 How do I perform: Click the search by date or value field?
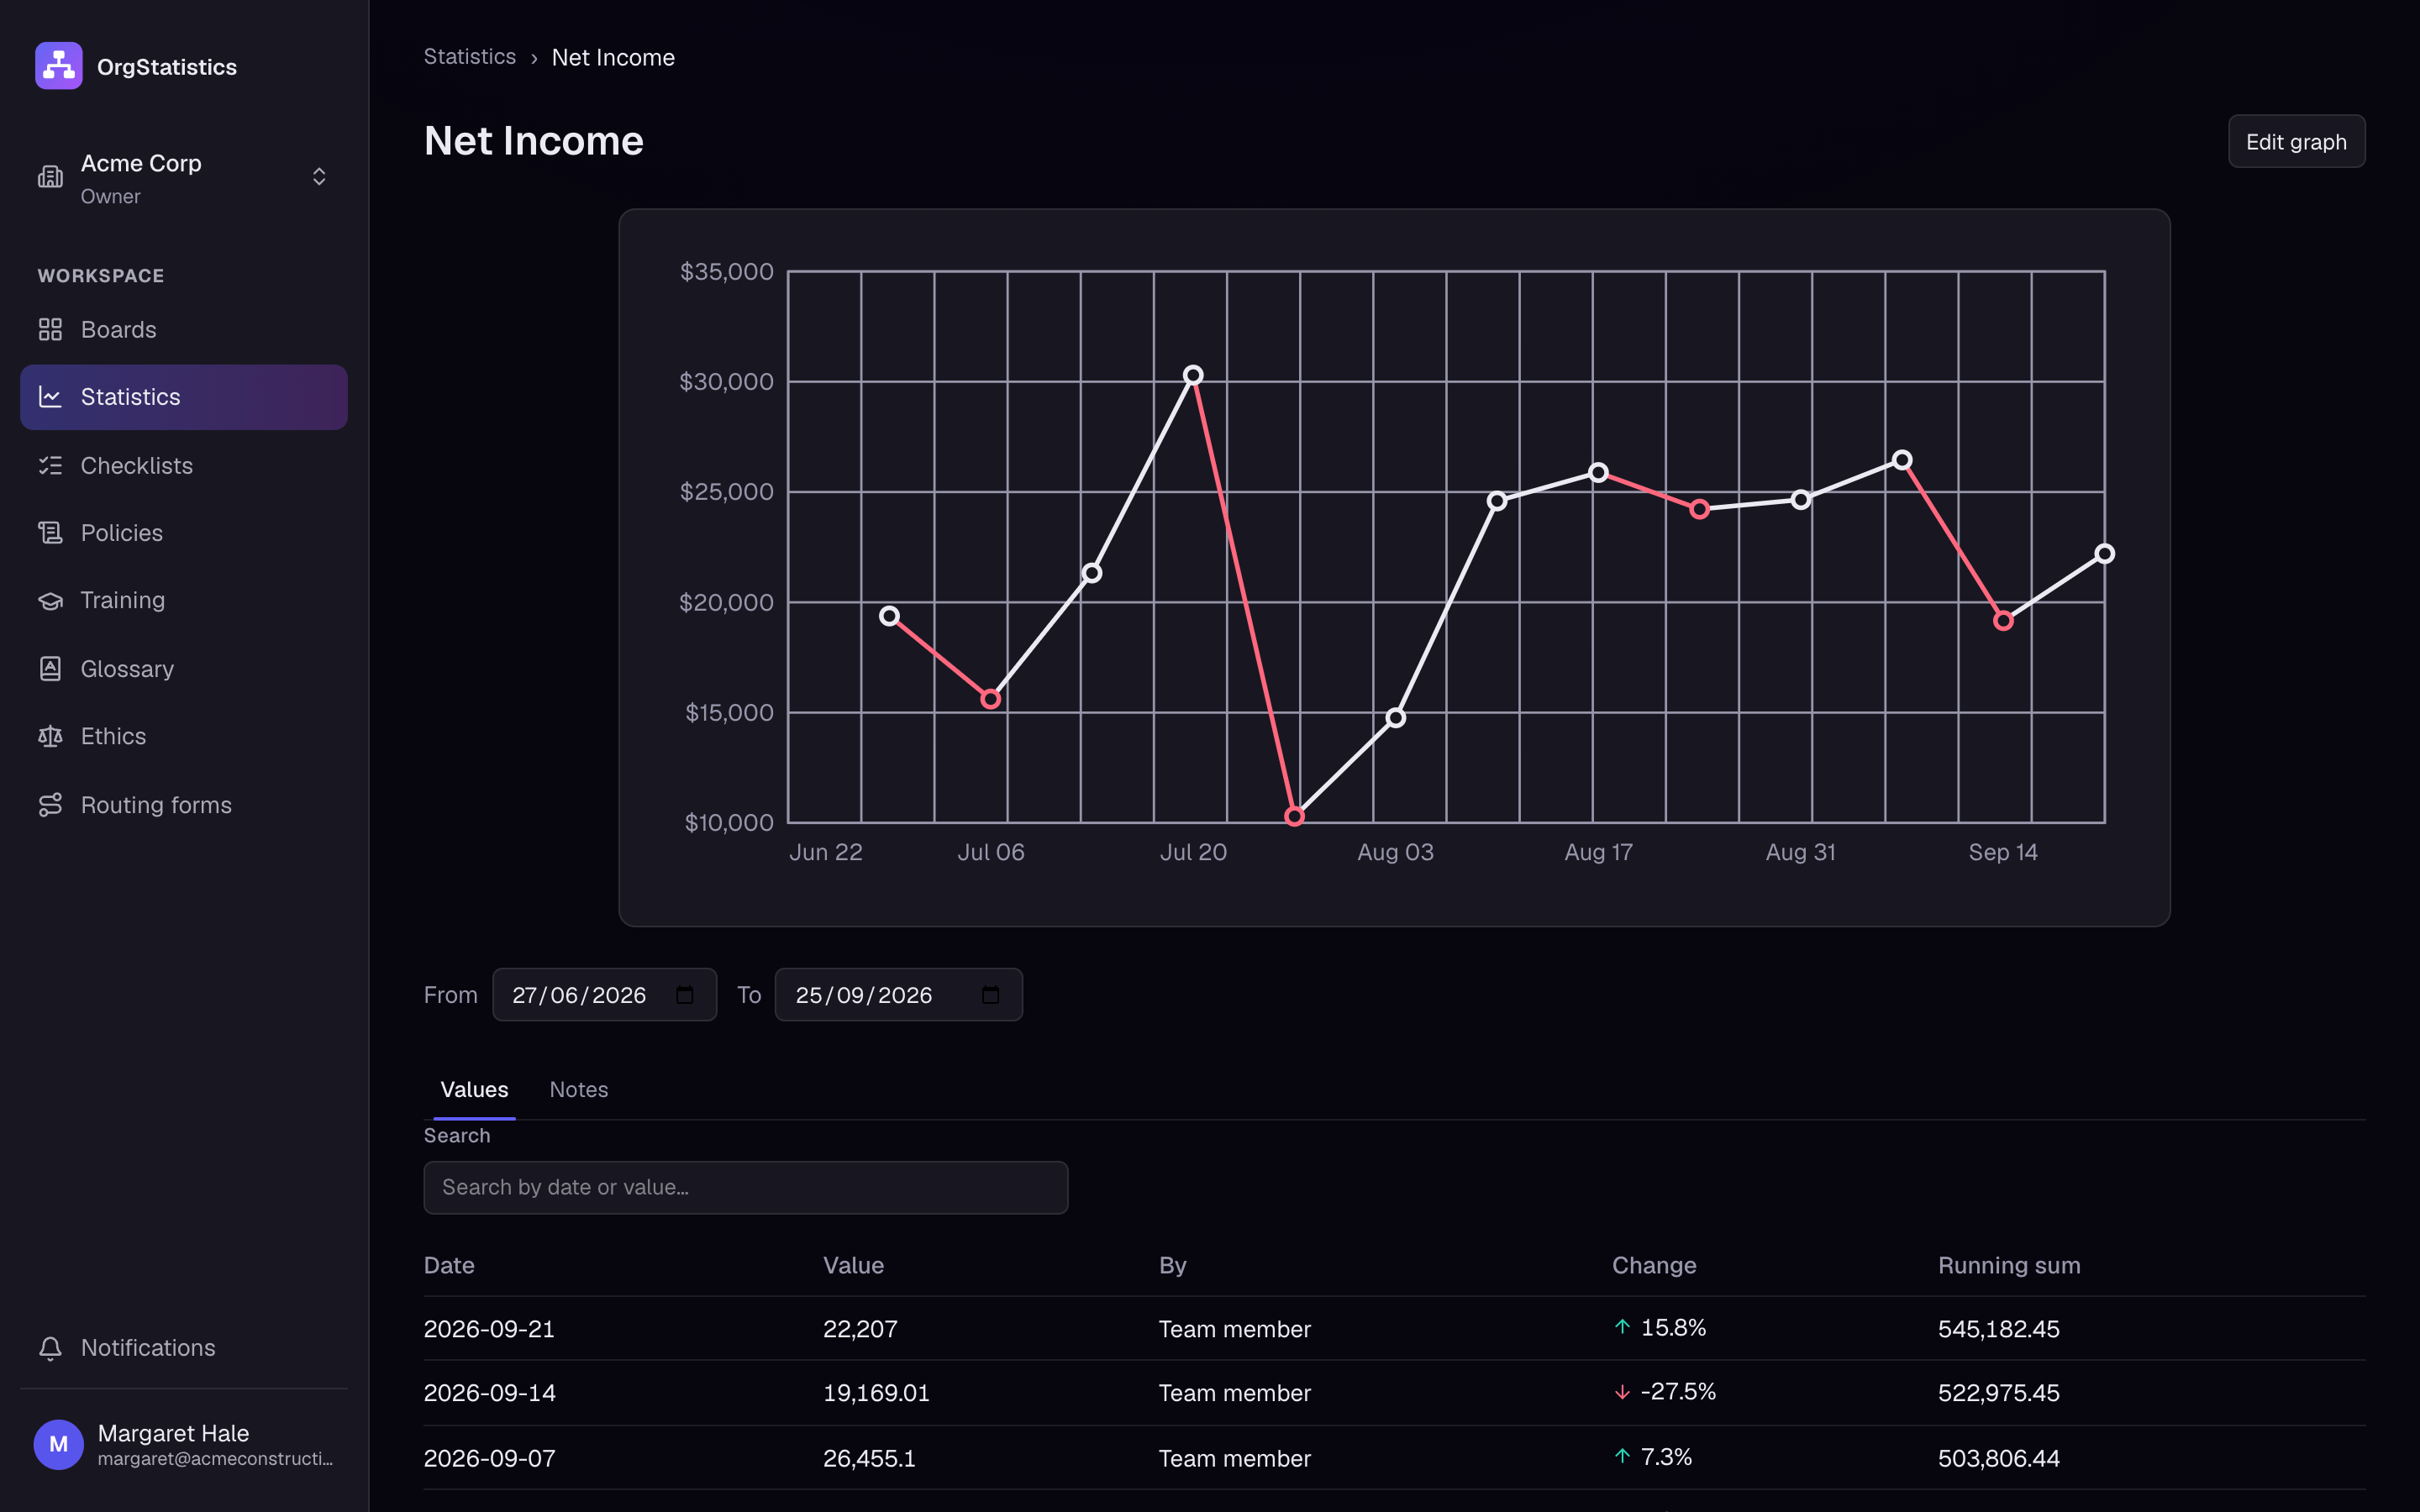coord(746,1187)
